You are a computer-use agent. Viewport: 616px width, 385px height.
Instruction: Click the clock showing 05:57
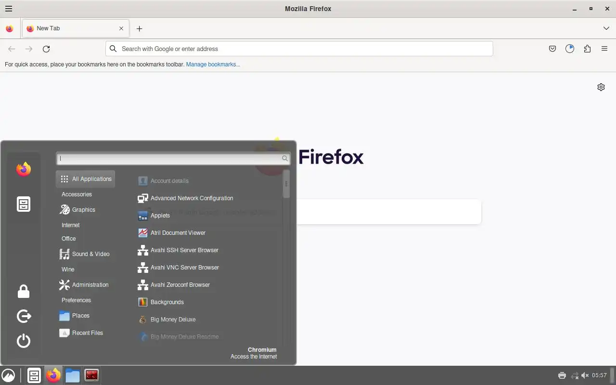[599, 375]
